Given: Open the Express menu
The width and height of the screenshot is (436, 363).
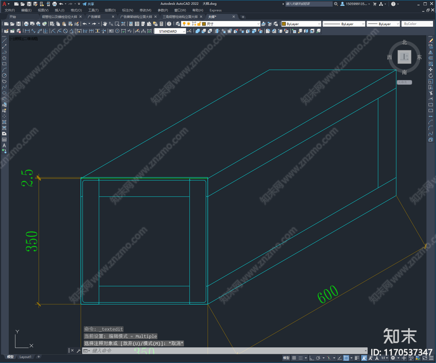Looking at the screenshot, I should click(x=216, y=10).
